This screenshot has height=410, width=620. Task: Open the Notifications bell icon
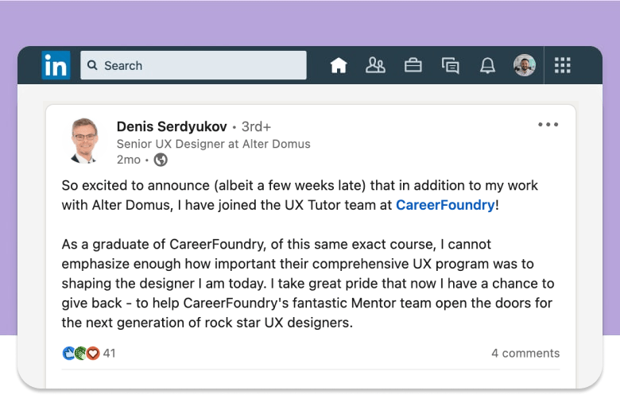point(487,66)
